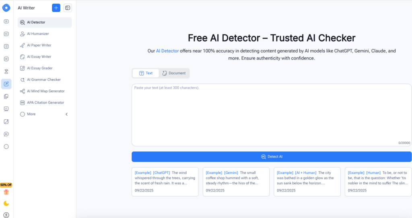
Task: Click the AI Essay Grader icon
Action: (x=23, y=68)
